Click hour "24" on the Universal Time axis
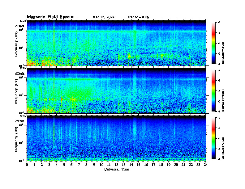 (x=206, y=165)
